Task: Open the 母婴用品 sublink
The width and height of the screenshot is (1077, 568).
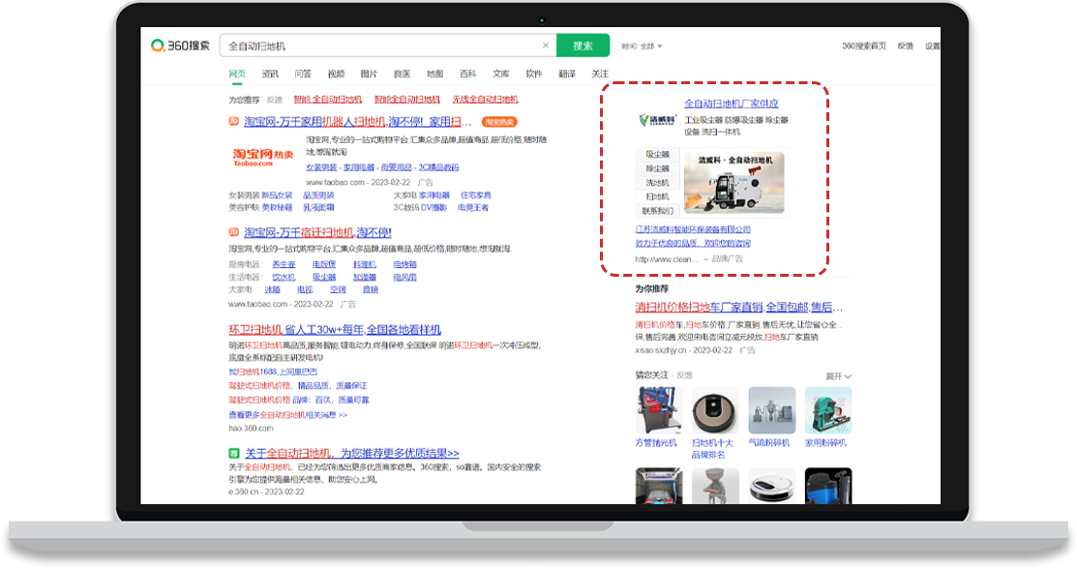Action: point(396,167)
